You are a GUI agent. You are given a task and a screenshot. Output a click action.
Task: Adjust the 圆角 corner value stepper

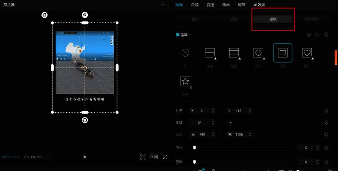[317, 162]
